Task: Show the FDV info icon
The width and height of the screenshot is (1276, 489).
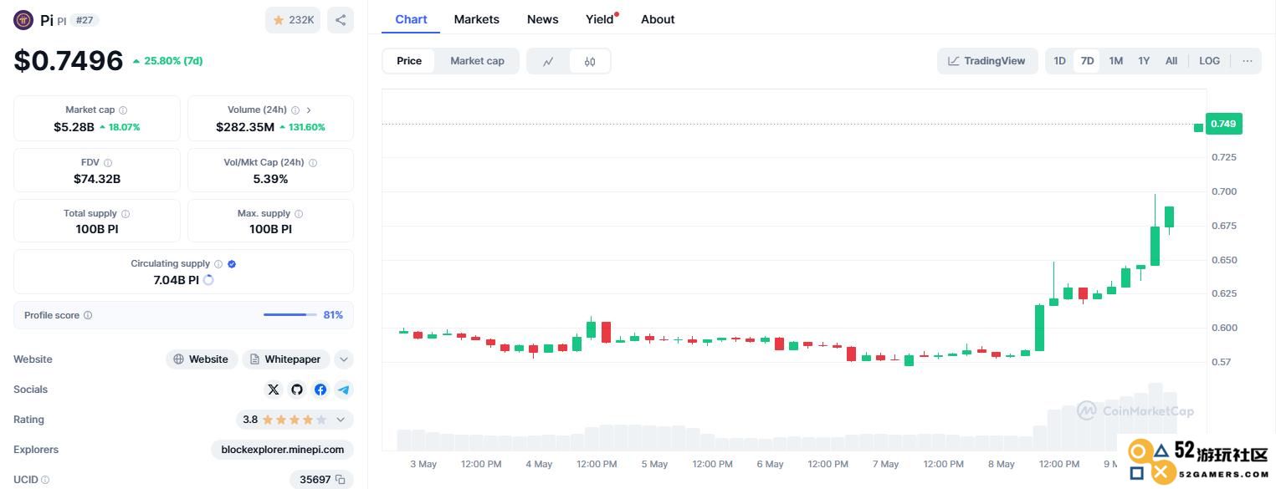Action: [108, 163]
